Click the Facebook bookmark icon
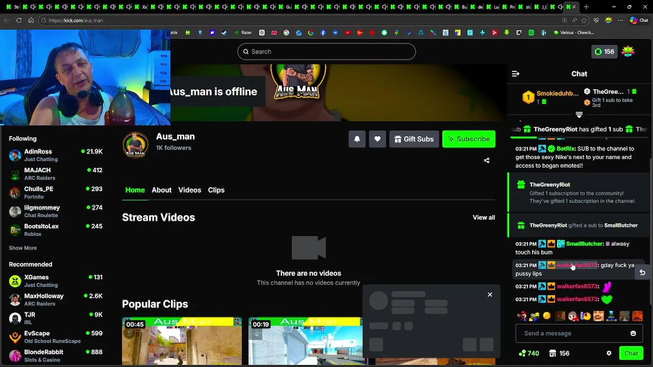Viewport: 653px width, 367px height. point(323,33)
